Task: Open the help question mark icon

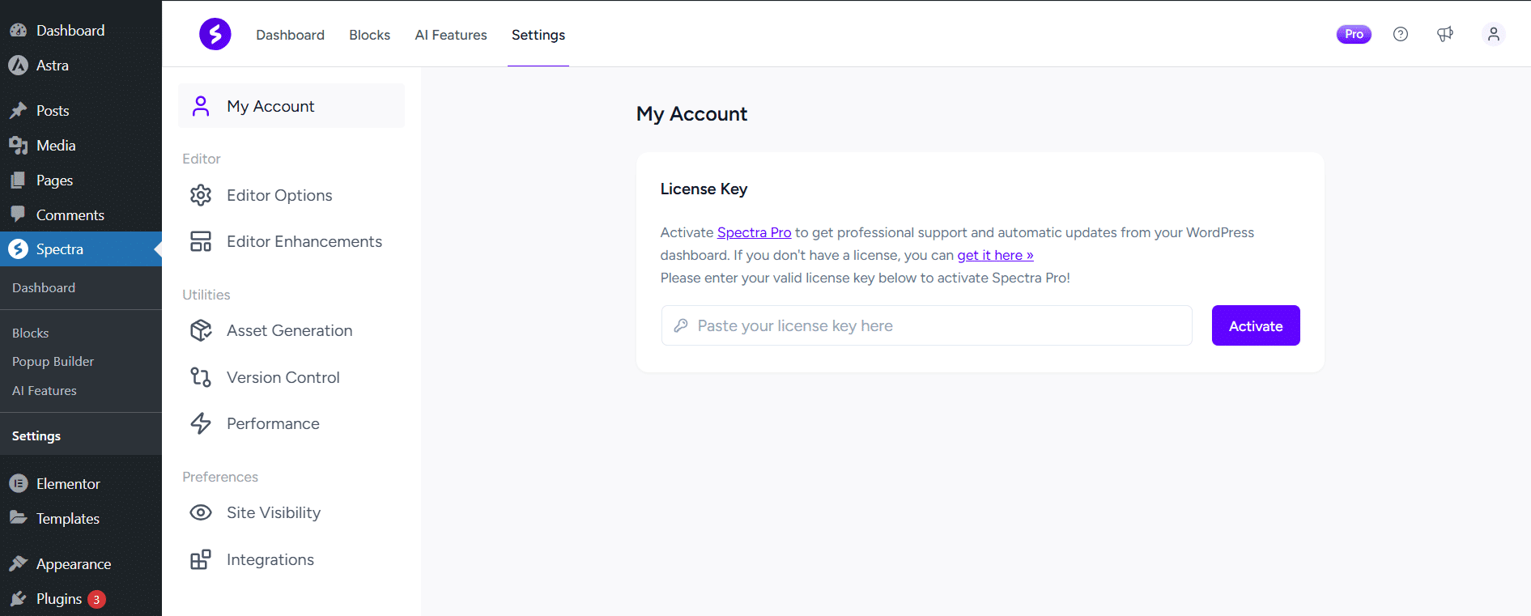Action: 1401,34
